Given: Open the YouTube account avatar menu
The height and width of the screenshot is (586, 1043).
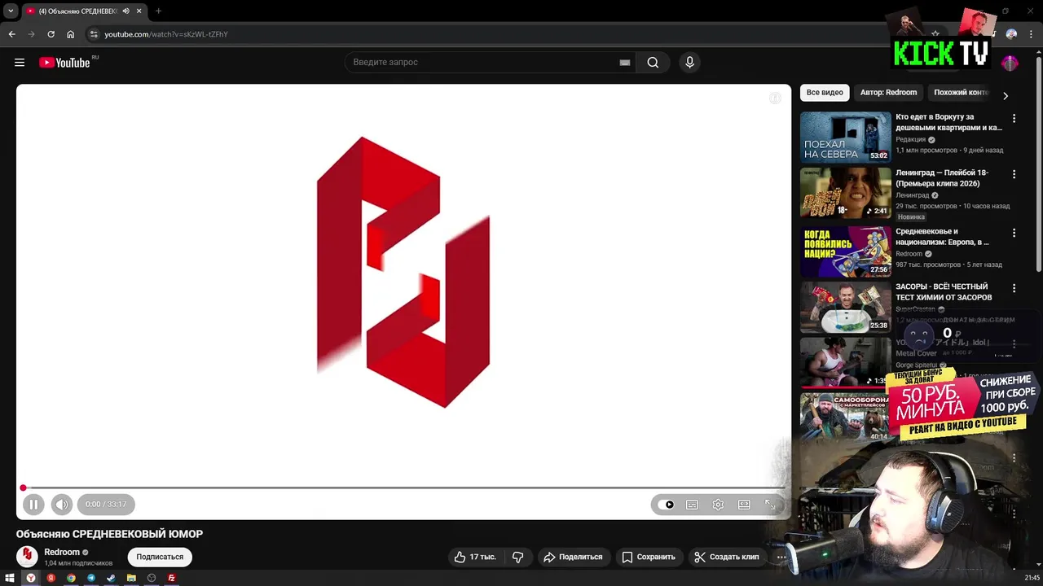Looking at the screenshot, I should tap(1010, 63).
